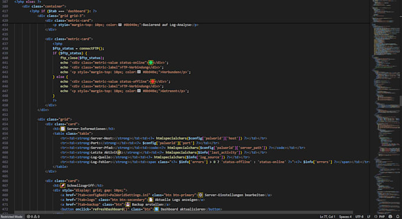Viewport: 402px width, 219px height.
Task: Click the red circle emoji on line 445
Action: pos(153,82)
